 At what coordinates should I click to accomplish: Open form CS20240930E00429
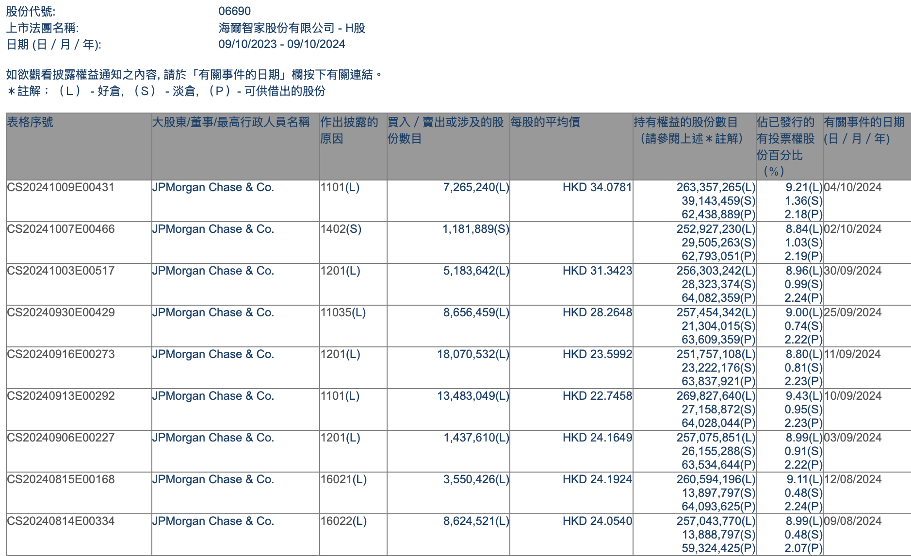pyautogui.click(x=61, y=312)
